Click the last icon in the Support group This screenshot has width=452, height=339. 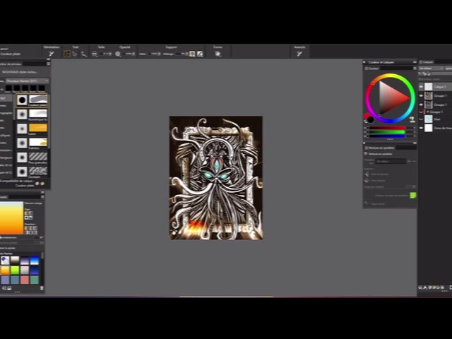pyautogui.click(x=200, y=54)
